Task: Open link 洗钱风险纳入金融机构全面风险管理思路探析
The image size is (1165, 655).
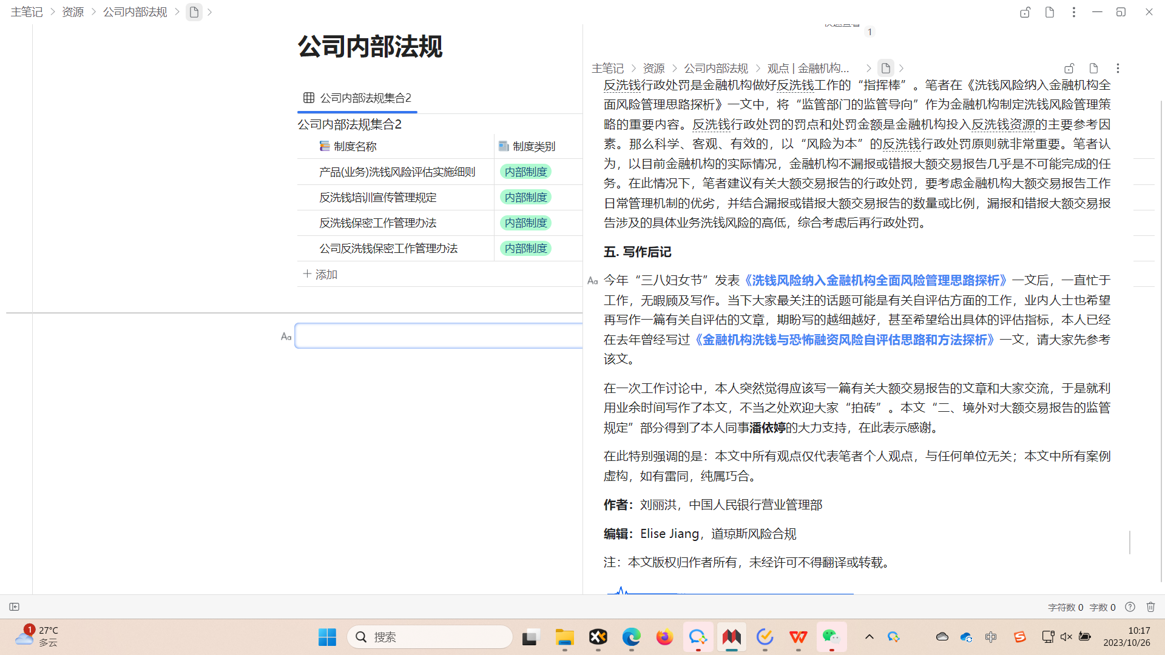Action: pyautogui.click(x=874, y=281)
